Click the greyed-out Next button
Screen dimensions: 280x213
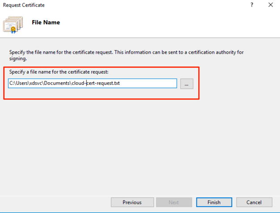[174, 202]
